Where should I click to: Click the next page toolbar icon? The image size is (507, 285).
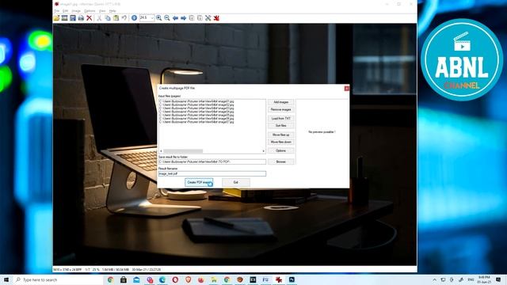(200, 18)
